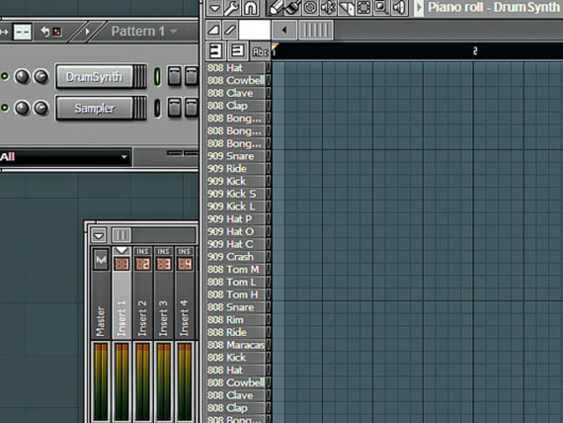Click the small red square icon beside curved arrow
The height and width of the screenshot is (423, 563).
tap(57, 33)
